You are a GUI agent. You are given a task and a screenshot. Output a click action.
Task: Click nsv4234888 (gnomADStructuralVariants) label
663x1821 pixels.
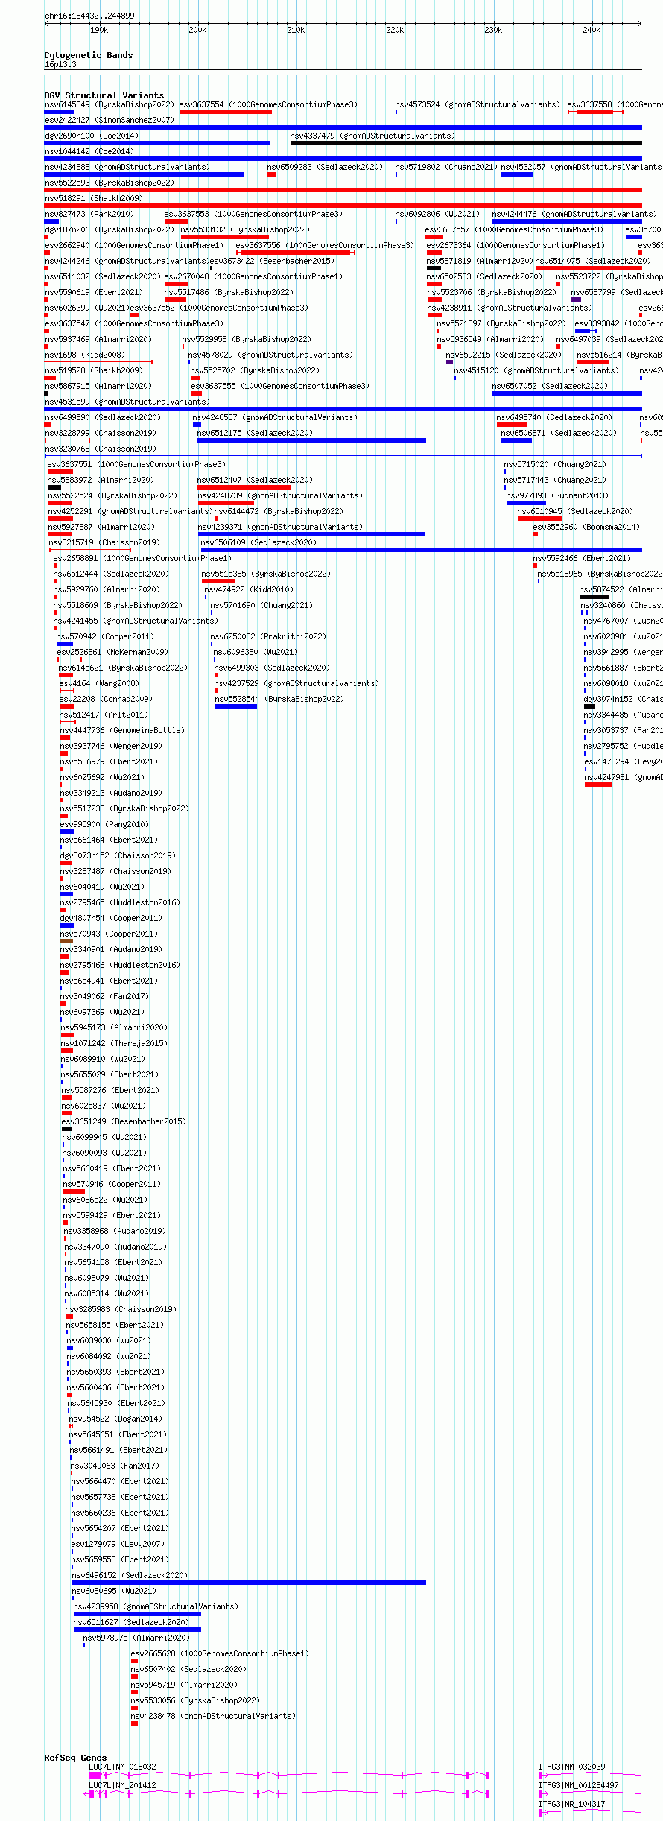tap(127, 168)
